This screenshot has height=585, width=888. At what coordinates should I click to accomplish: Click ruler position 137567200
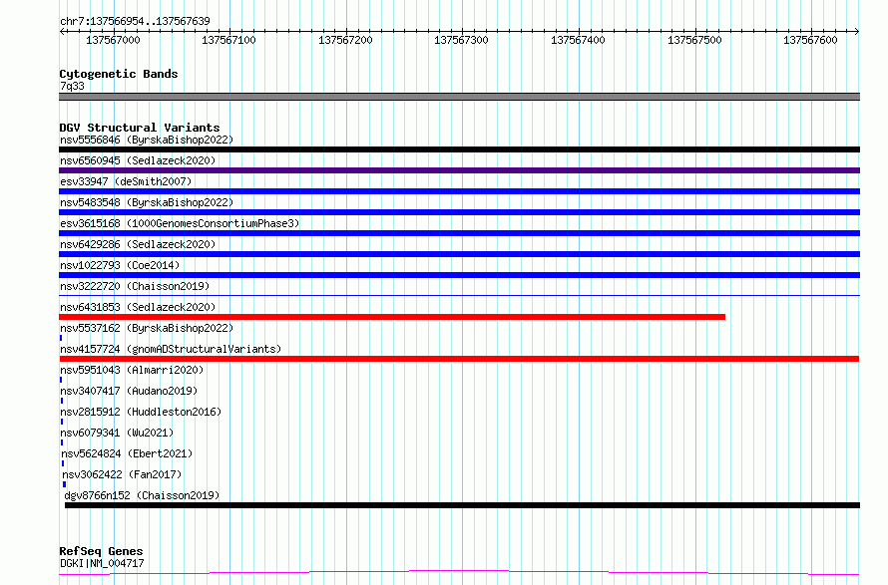coord(345,40)
